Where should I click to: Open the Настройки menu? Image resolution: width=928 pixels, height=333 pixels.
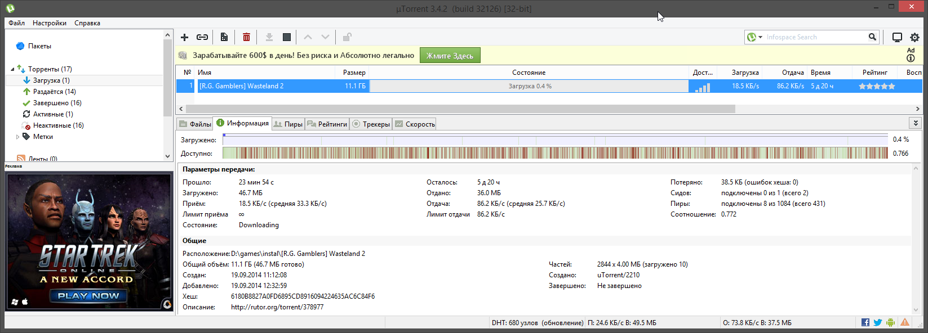(x=49, y=23)
